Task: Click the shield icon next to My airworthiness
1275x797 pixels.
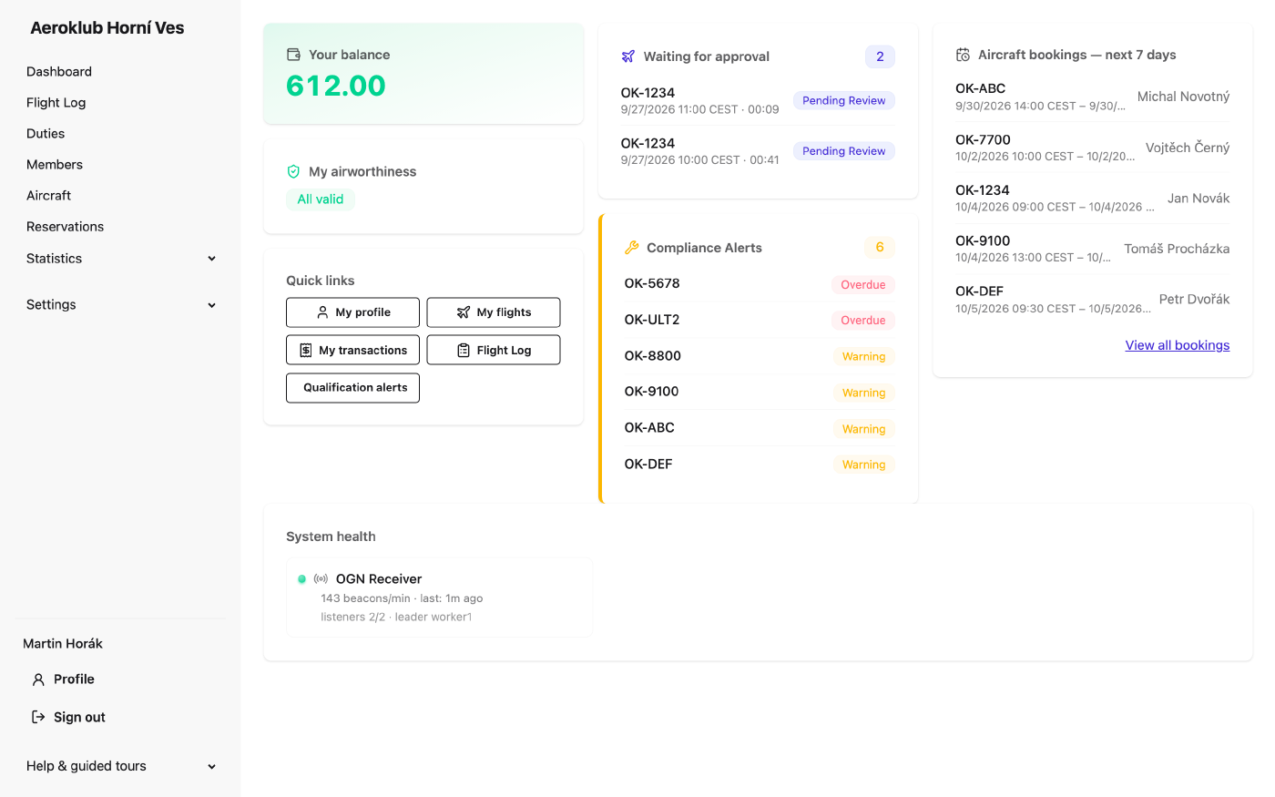Action: tap(293, 171)
